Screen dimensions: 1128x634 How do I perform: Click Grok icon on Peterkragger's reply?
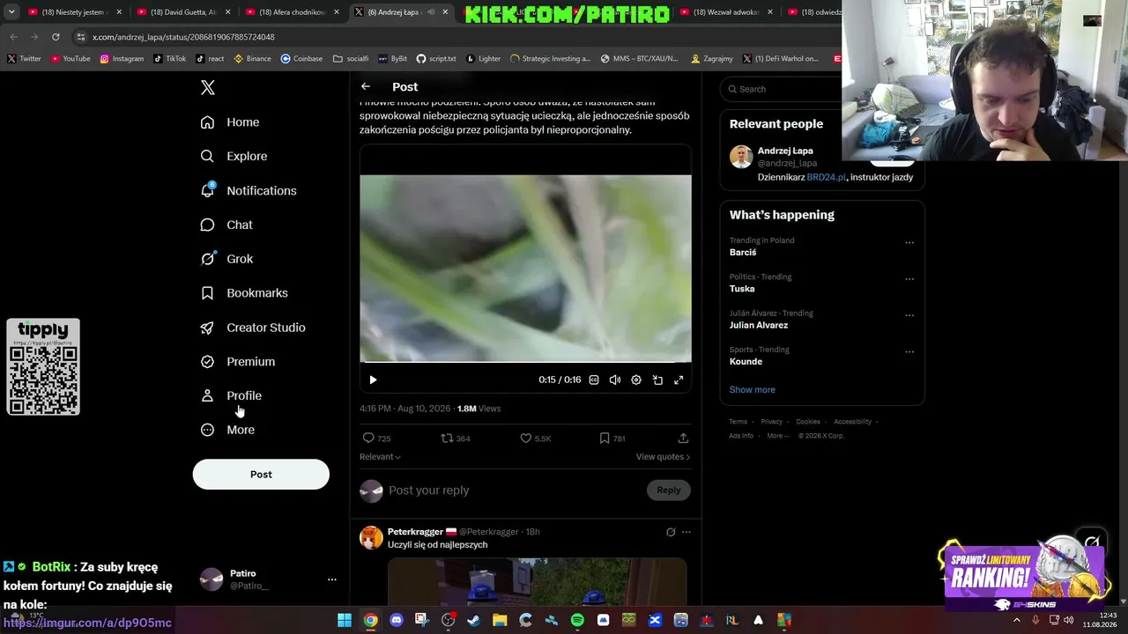(671, 532)
